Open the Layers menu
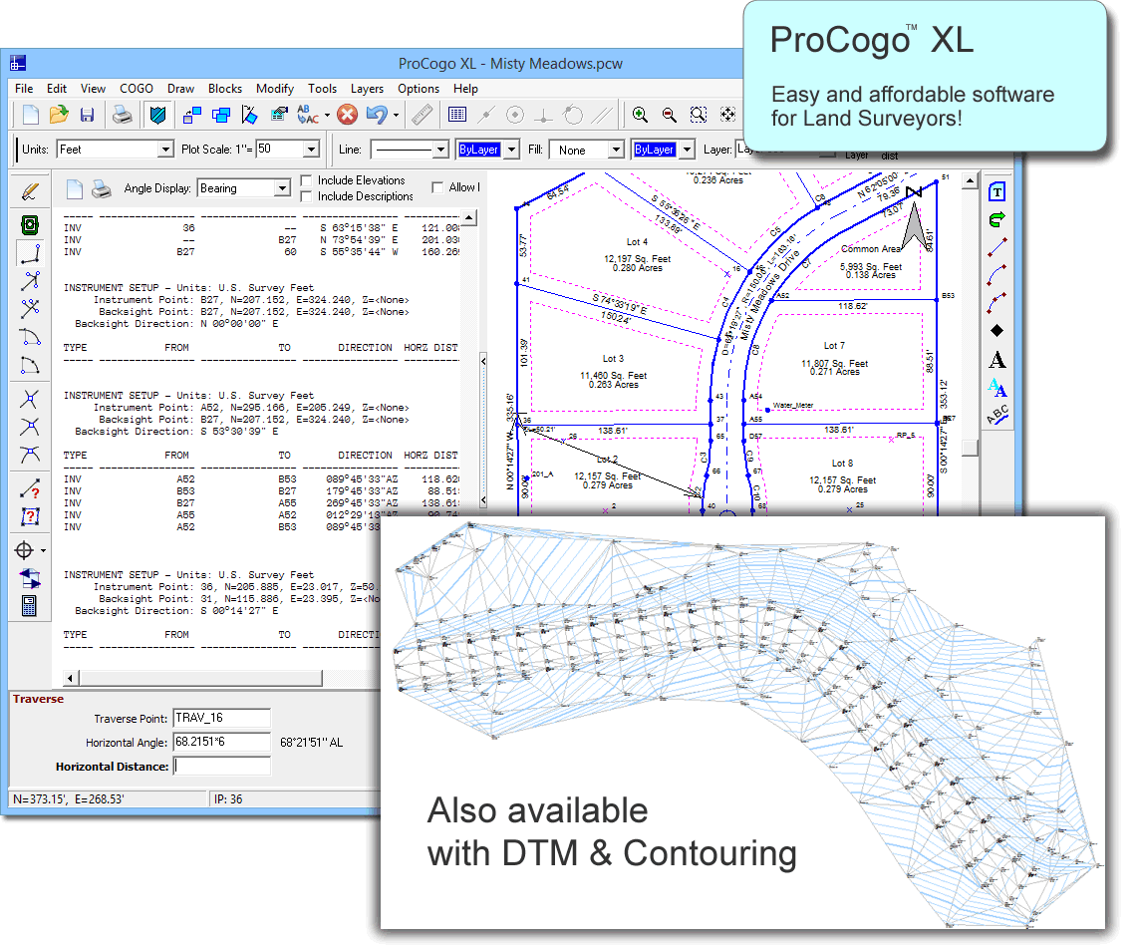1136x946 pixels. pos(367,89)
